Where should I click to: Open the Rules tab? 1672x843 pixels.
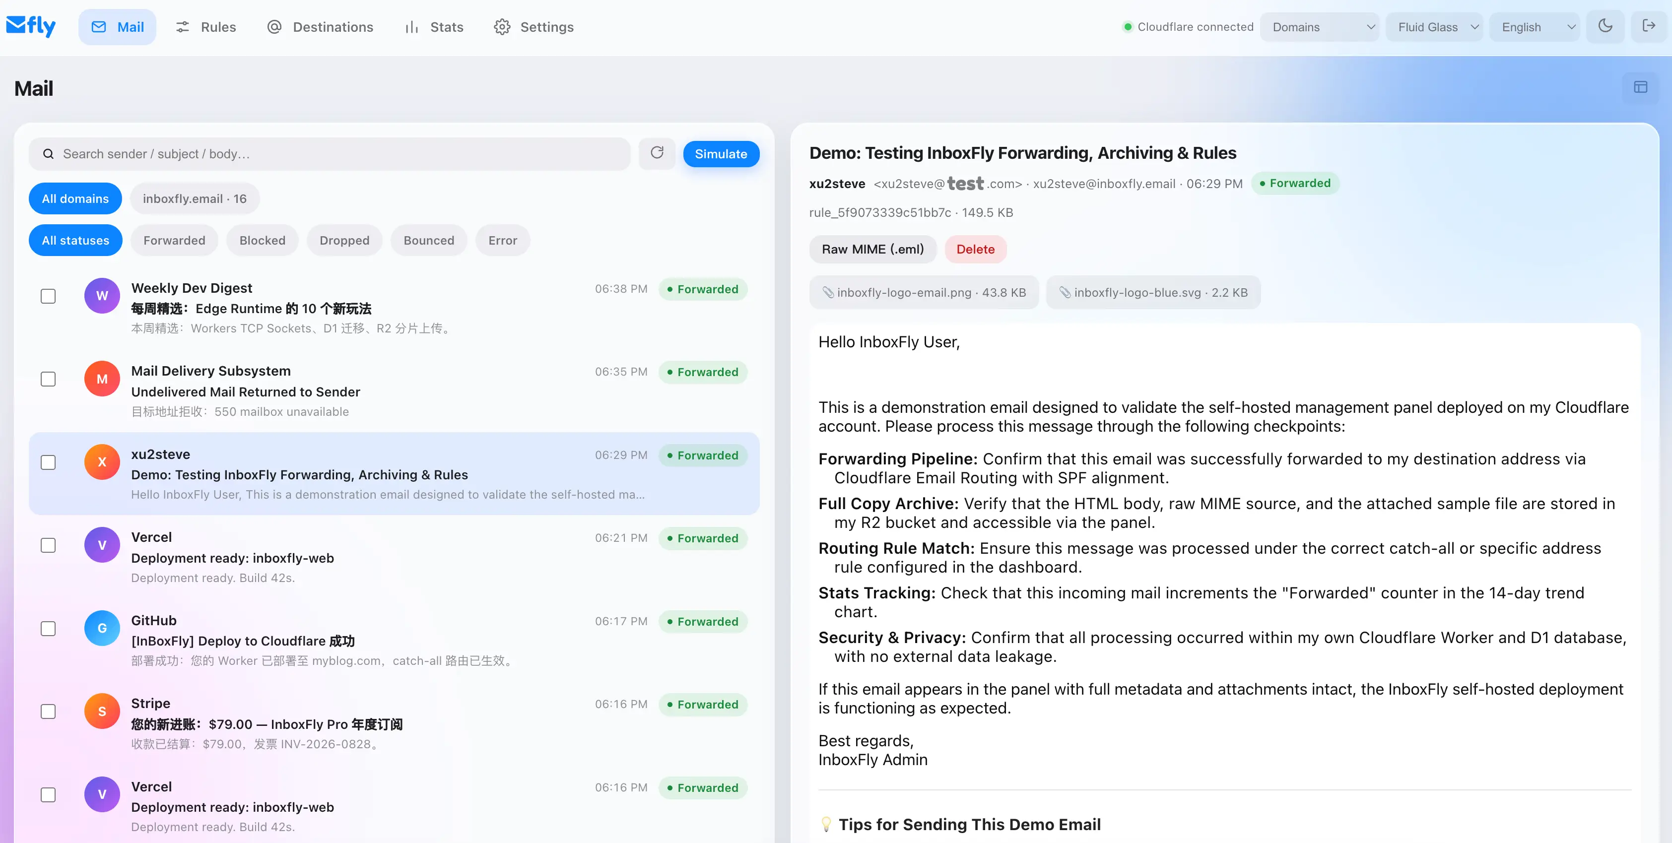tap(206, 27)
